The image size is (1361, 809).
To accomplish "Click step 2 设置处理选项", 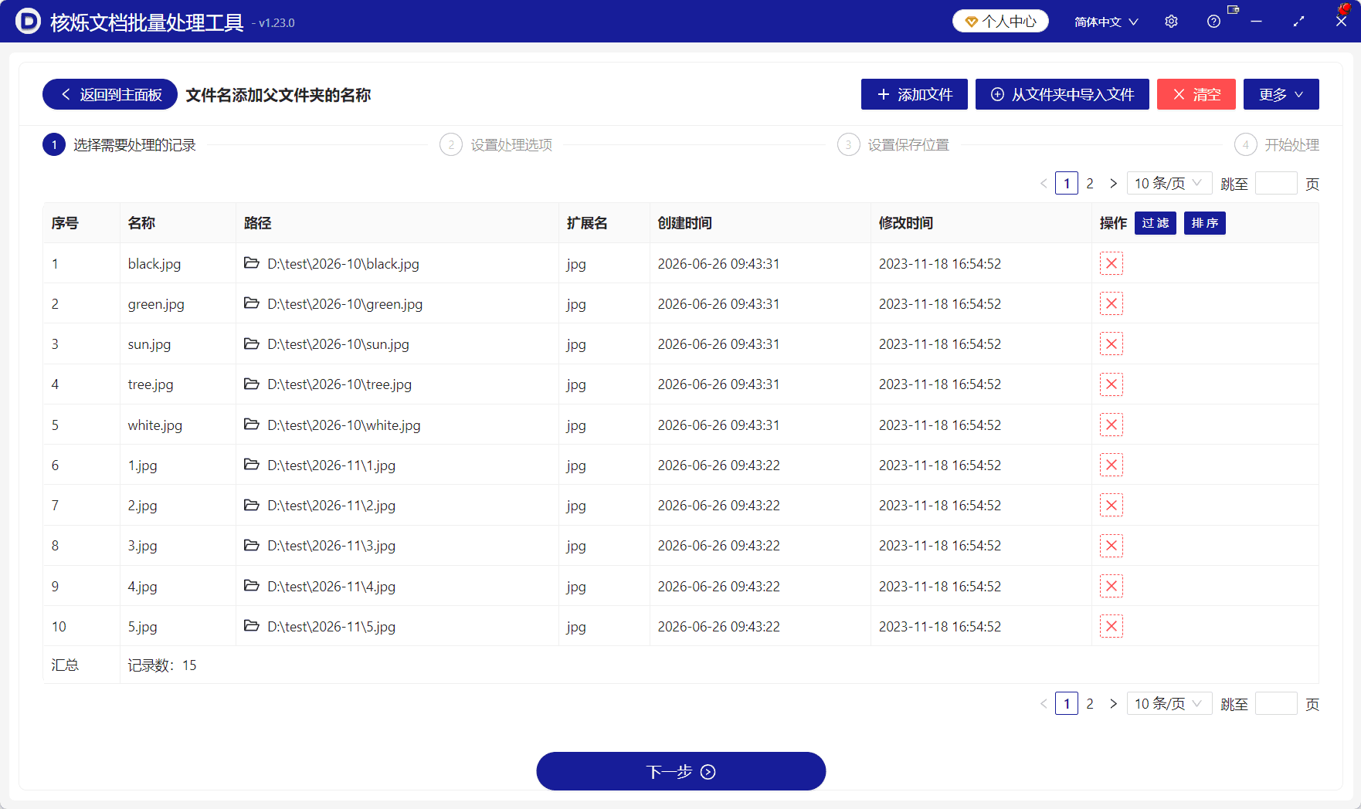I will point(496,144).
